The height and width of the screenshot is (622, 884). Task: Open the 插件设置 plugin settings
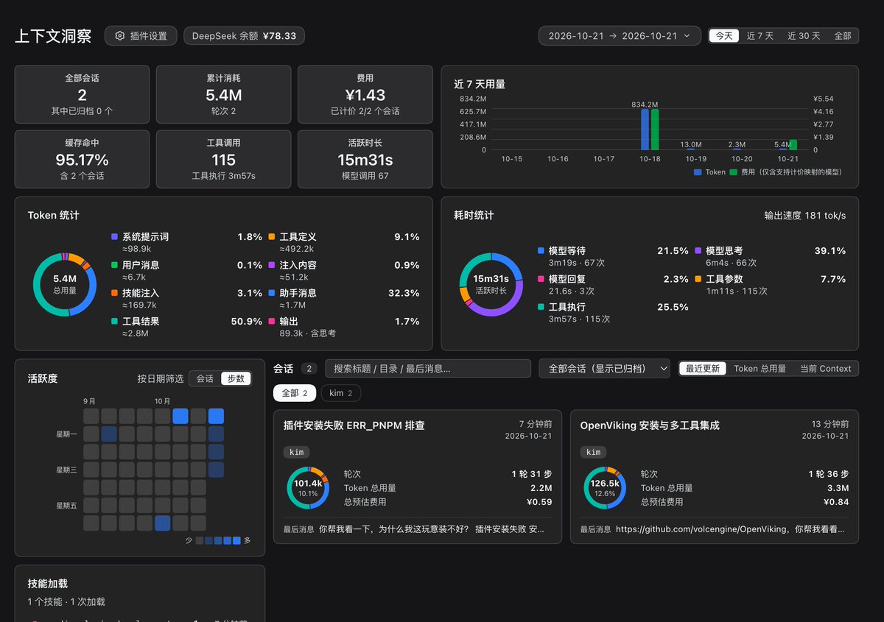pyautogui.click(x=141, y=36)
